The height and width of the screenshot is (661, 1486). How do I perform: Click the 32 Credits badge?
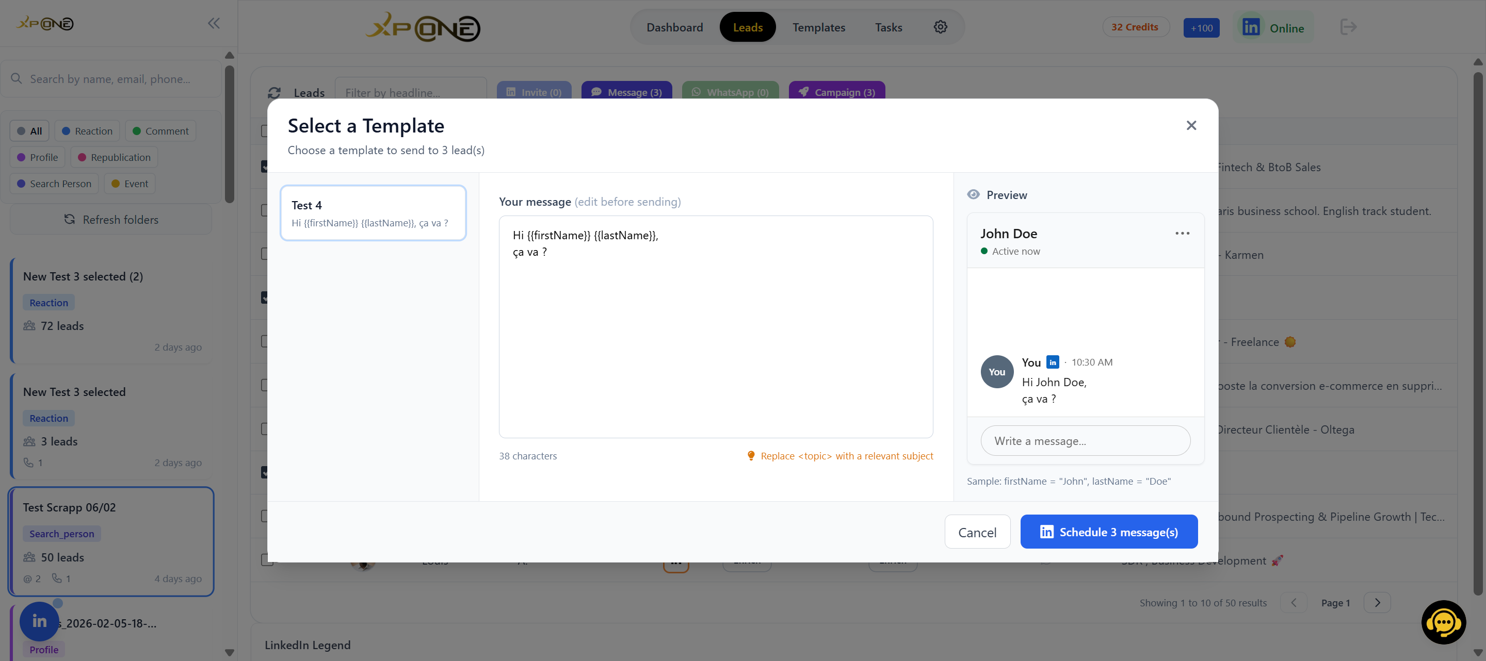tap(1135, 27)
